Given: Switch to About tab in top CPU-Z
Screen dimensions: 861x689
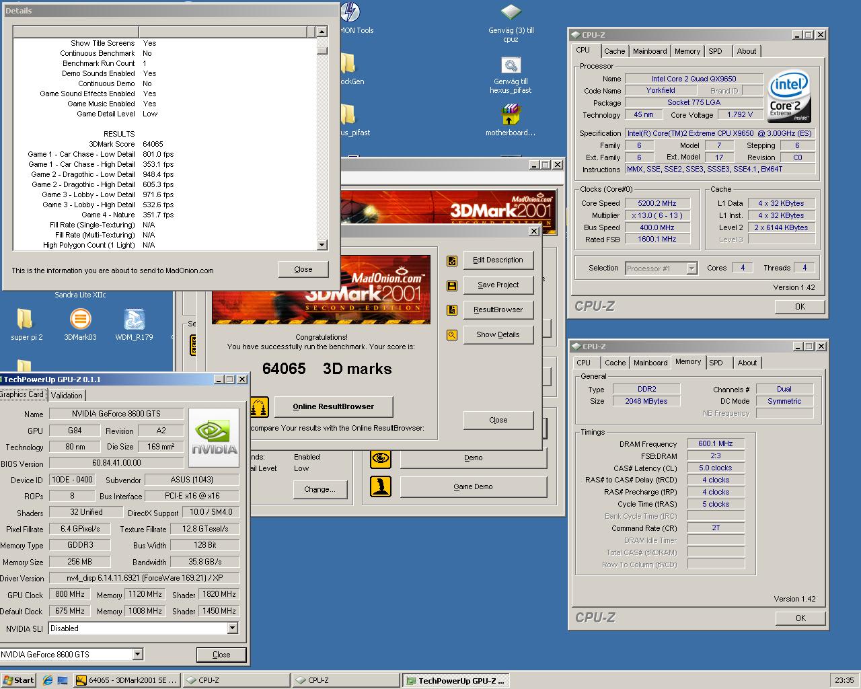Looking at the screenshot, I should [747, 51].
